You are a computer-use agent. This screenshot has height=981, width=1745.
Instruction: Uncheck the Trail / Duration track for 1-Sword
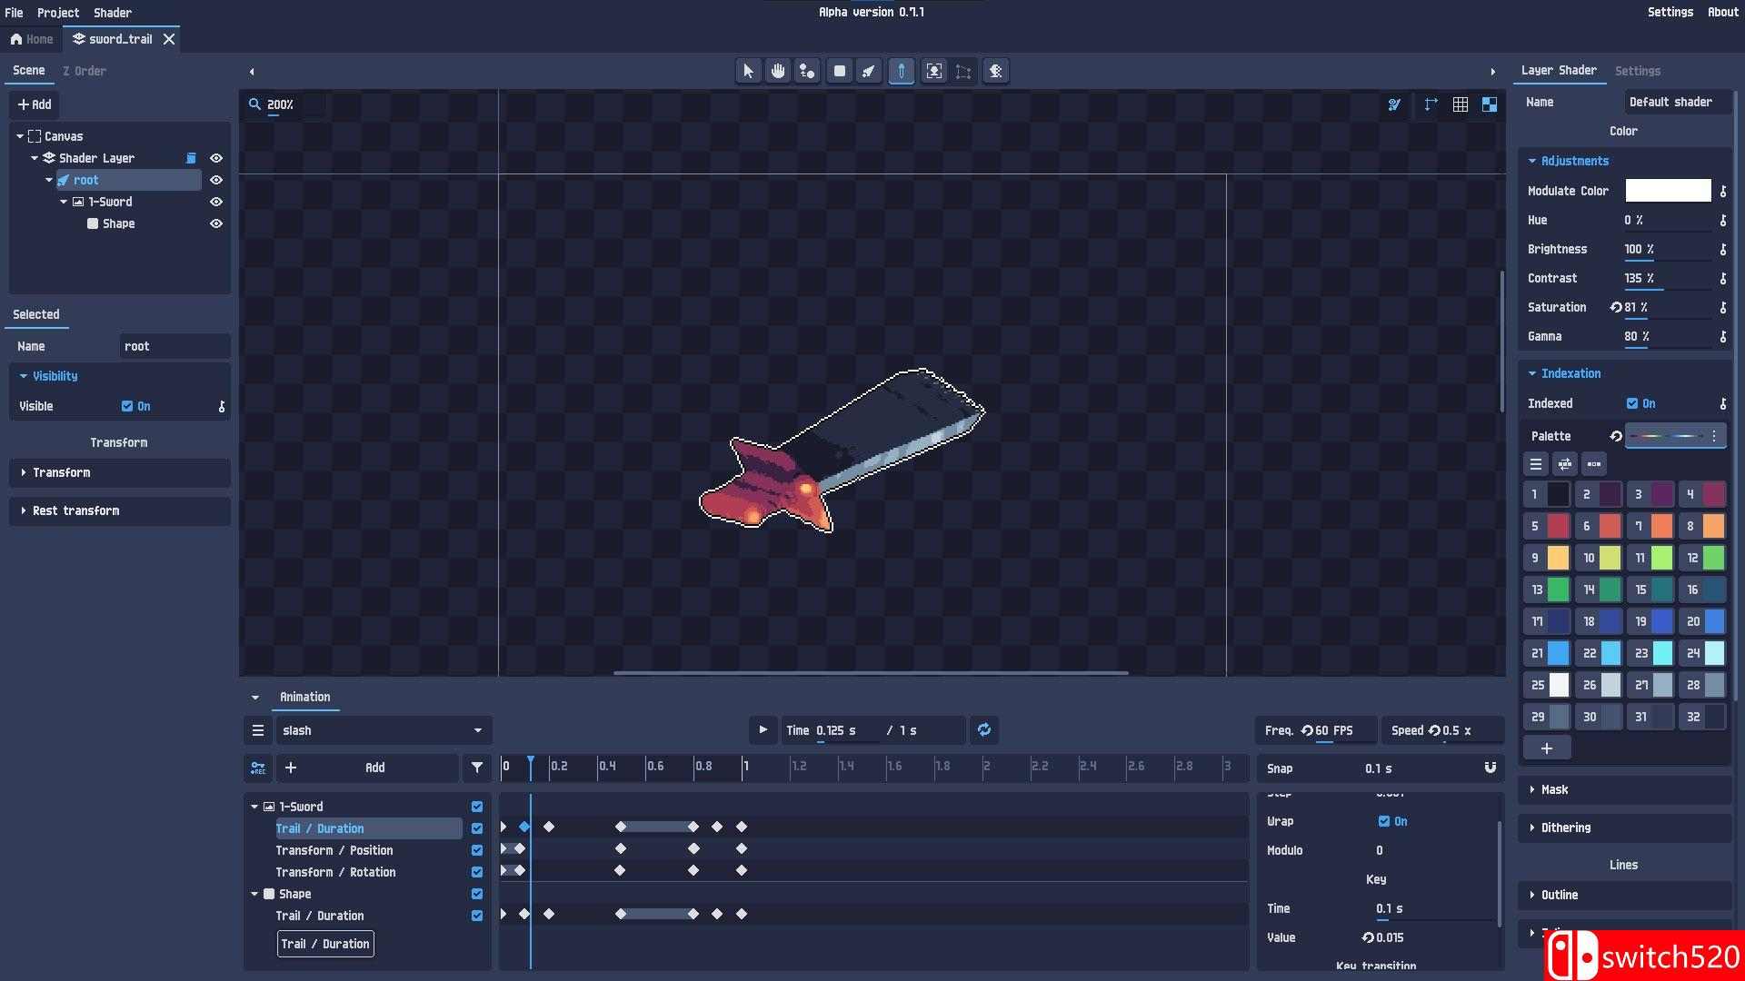476,827
